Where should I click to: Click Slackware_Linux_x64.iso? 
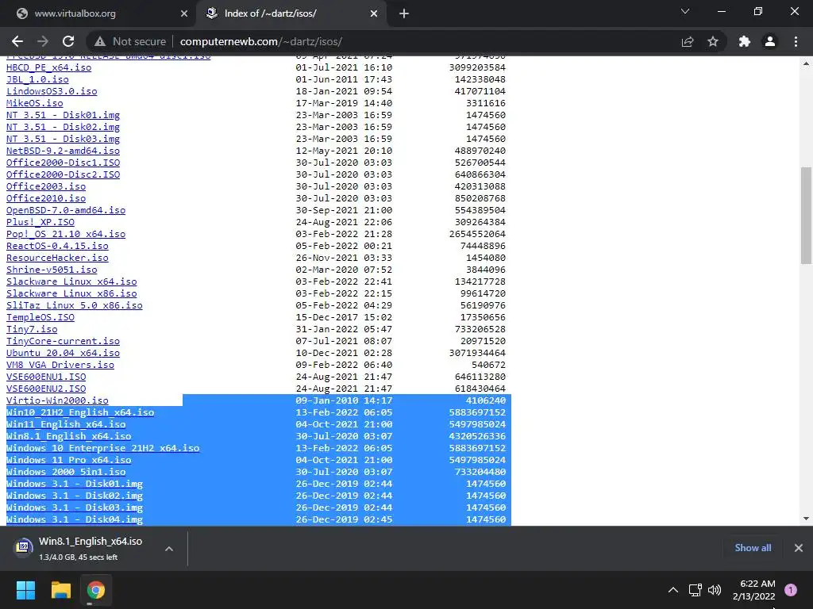point(71,282)
